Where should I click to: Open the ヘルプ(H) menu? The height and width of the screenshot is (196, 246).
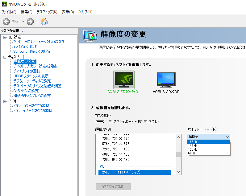click(85, 12)
